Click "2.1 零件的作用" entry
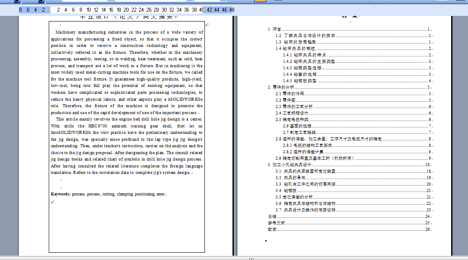 tap(353, 94)
